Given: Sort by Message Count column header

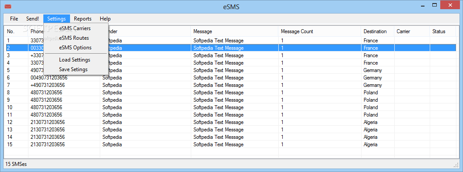Looking at the screenshot, I should click(320, 31).
